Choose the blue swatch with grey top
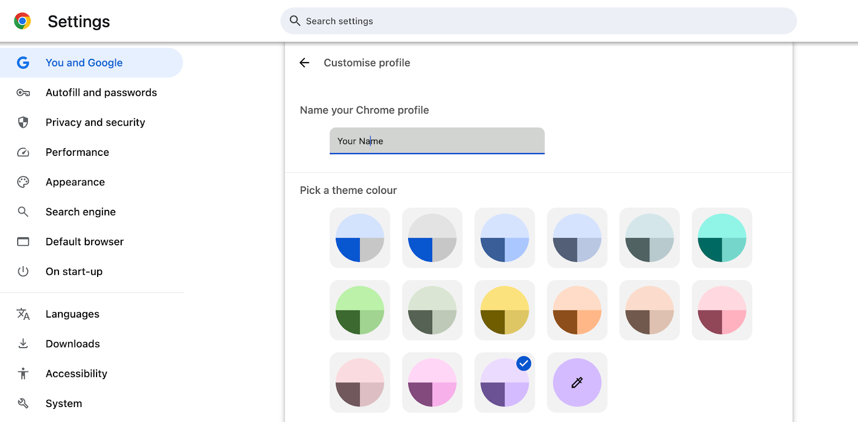The image size is (858, 422). point(432,238)
